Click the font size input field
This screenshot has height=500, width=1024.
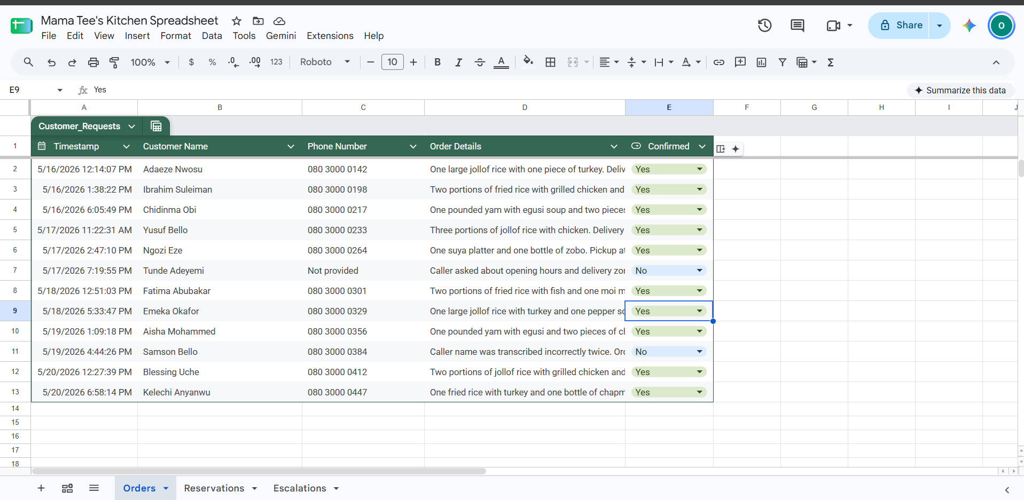point(393,62)
